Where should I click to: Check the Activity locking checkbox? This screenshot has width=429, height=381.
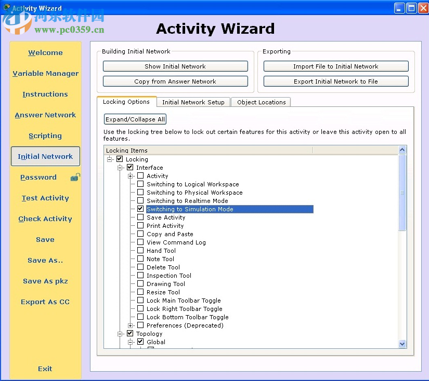(x=140, y=175)
